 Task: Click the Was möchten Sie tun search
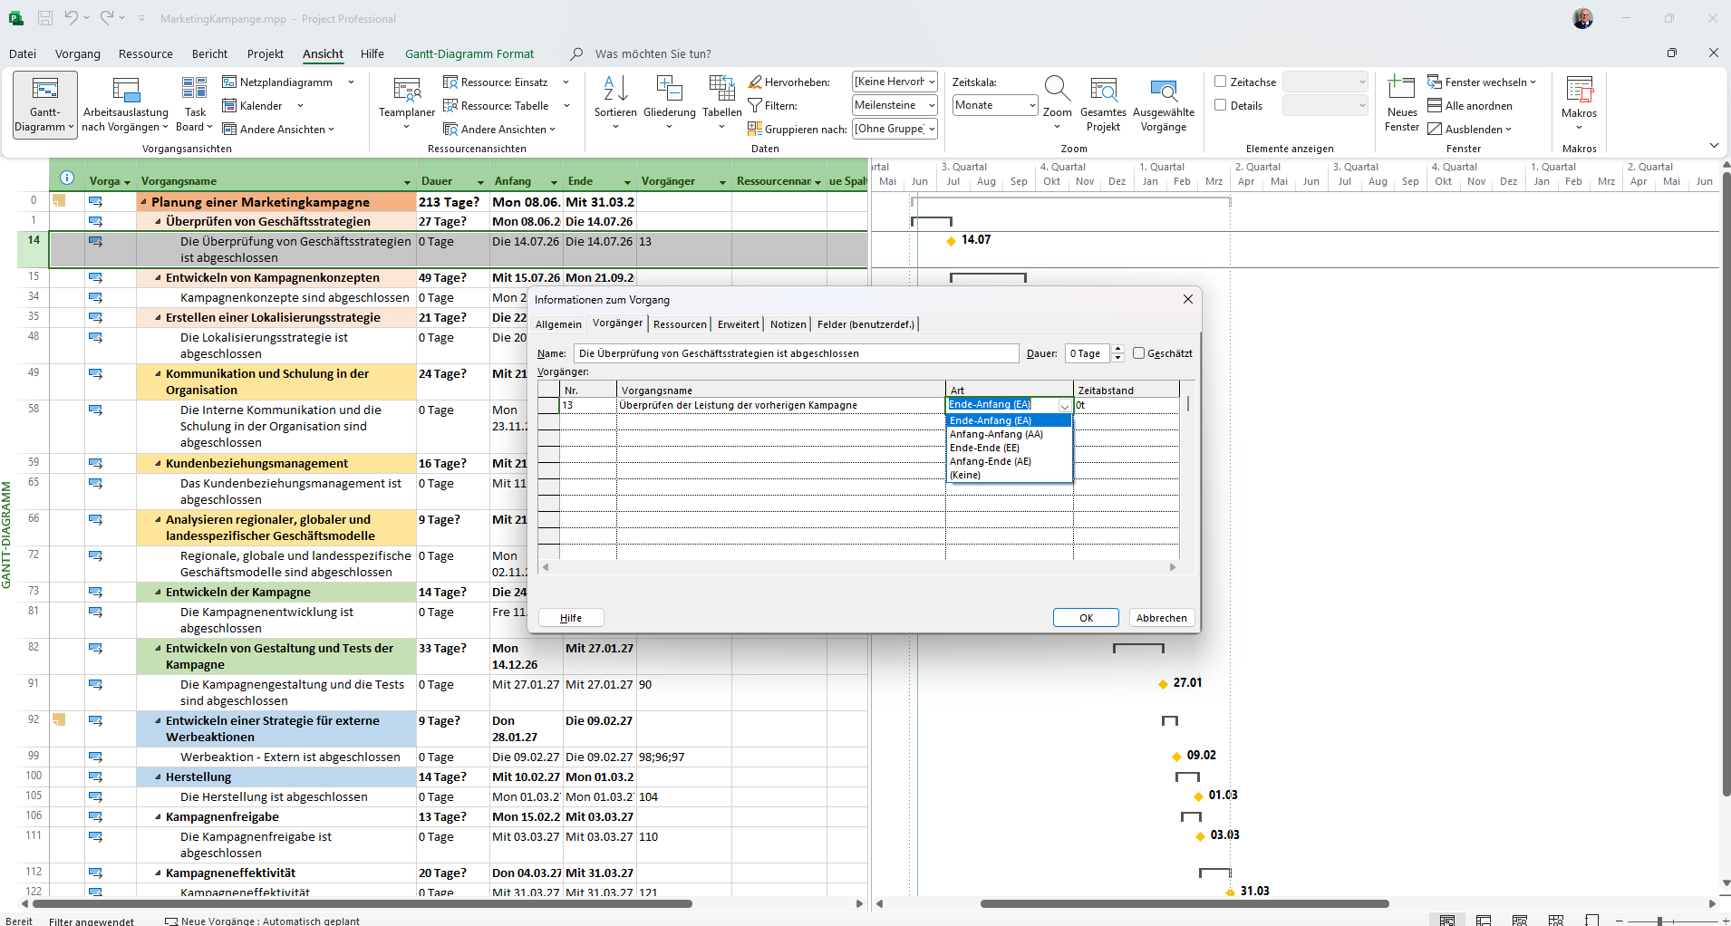[653, 53]
